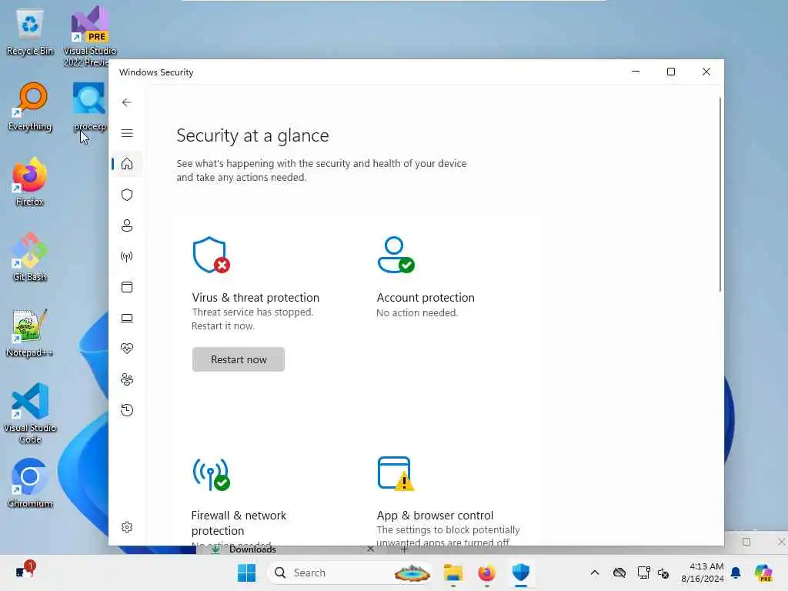
Task: Select the Git Bash desktop shortcut
Action: tap(30, 257)
